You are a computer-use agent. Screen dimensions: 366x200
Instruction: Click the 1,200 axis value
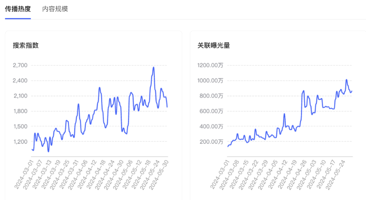pyautogui.click(x=20, y=142)
